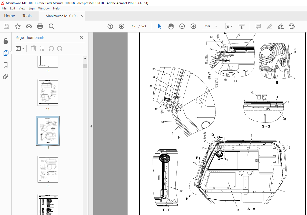Viewport: 307px width, 215px height.
Task: Toggle read mode scrolling icon
Action: pyautogui.click(x=242, y=26)
